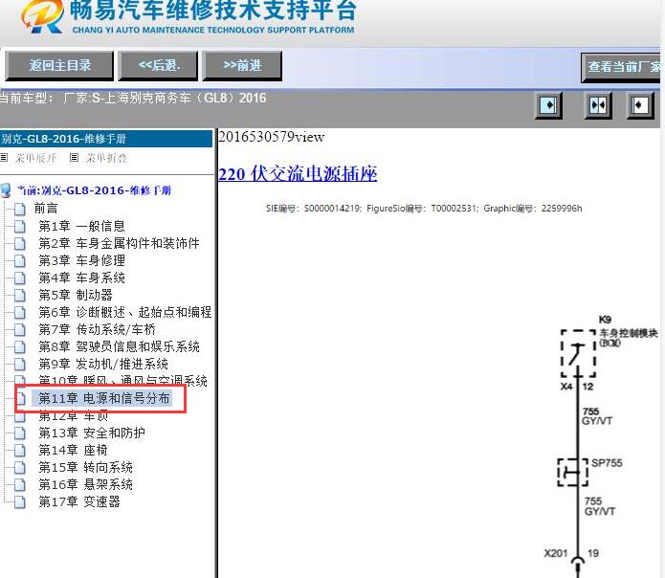Screen dimensions: 665x578
Task: Open 第14章 座椅 chapter
Action: (73, 450)
